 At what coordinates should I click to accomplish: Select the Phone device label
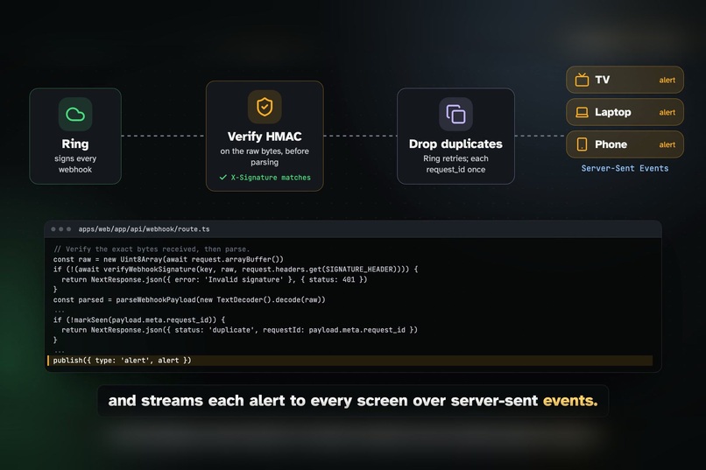click(x=611, y=144)
